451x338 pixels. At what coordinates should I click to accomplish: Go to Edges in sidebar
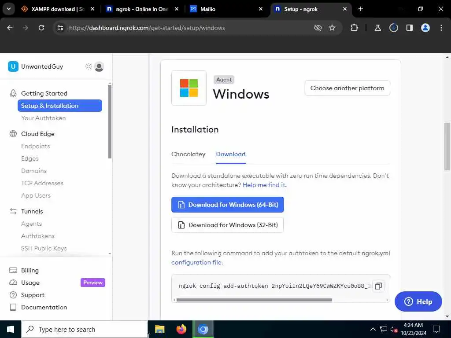tap(30, 158)
